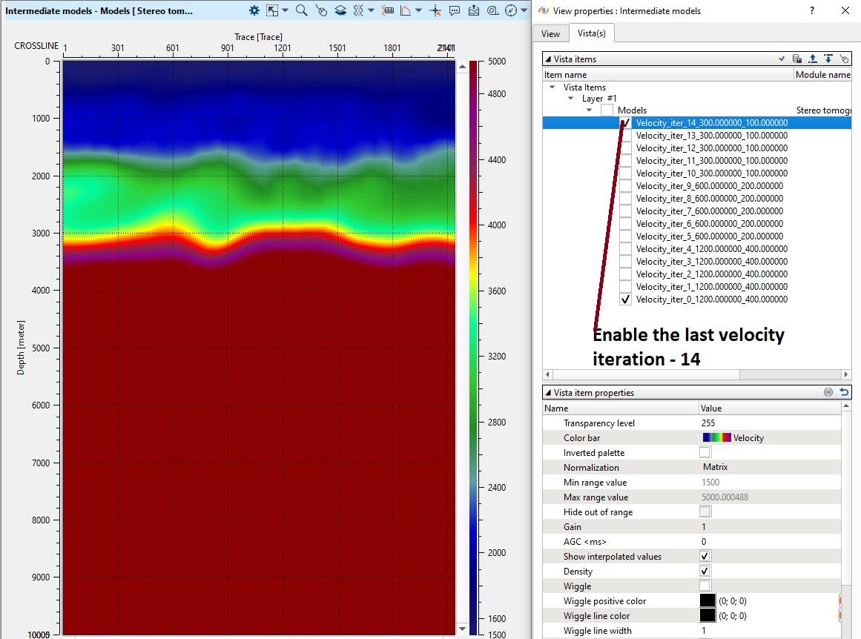Click the crosshair cursor picking tool
This screenshot has height=639, width=861.
(435, 10)
